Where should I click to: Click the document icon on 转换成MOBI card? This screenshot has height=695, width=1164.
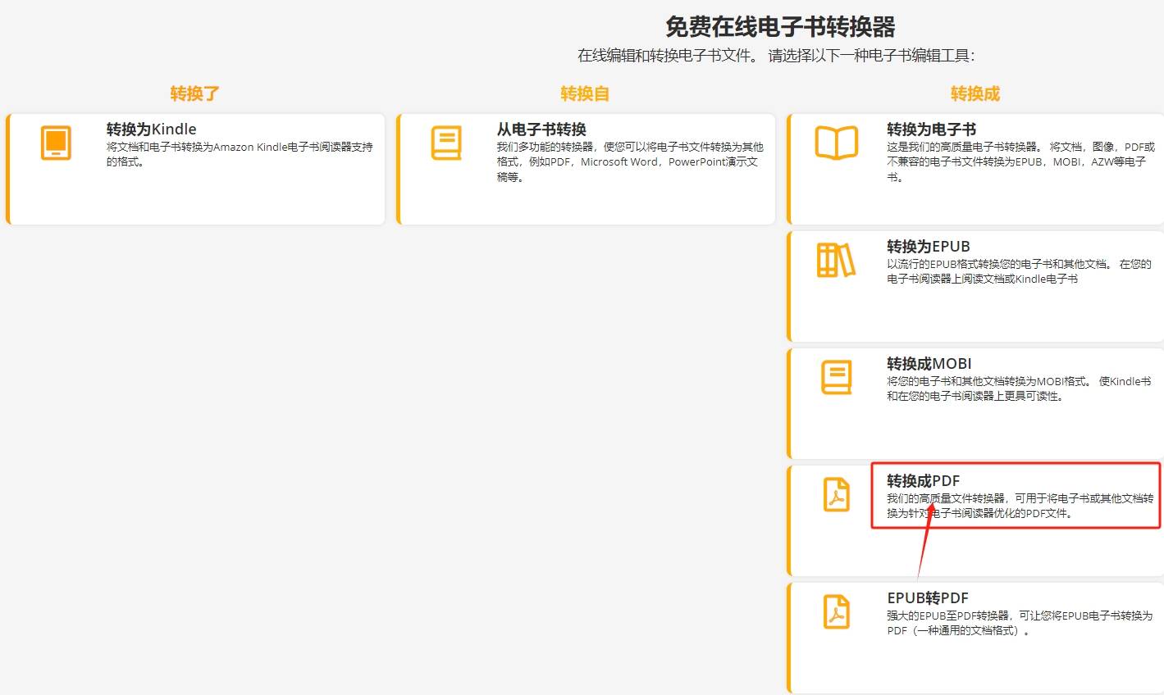coord(836,377)
